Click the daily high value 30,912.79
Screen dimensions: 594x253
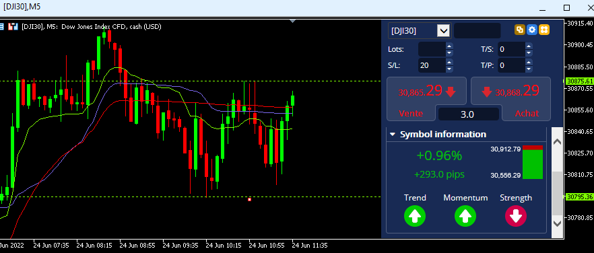point(505,149)
